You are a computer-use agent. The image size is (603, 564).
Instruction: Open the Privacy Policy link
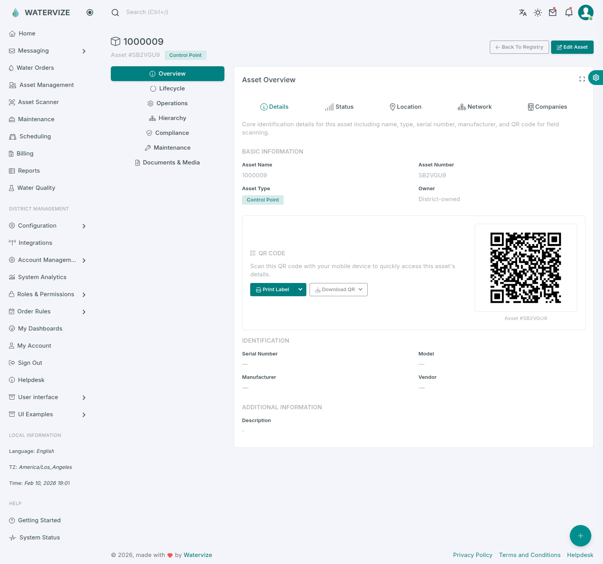click(x=472, y=555)
